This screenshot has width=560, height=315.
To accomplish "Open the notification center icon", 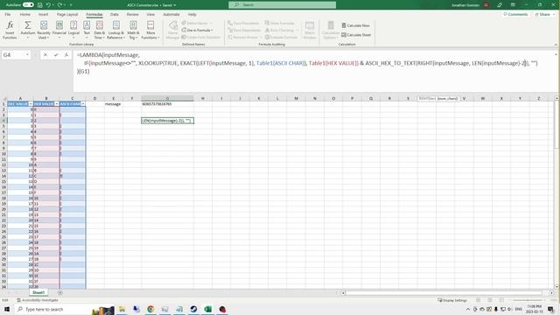I will coord(551,309).
